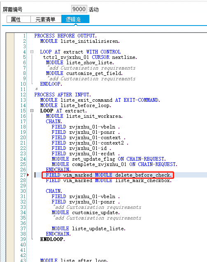The width and height of the screenshot is (207, 262).
Task: Click ENDLOOP on line 10
Action: (51, 84)
